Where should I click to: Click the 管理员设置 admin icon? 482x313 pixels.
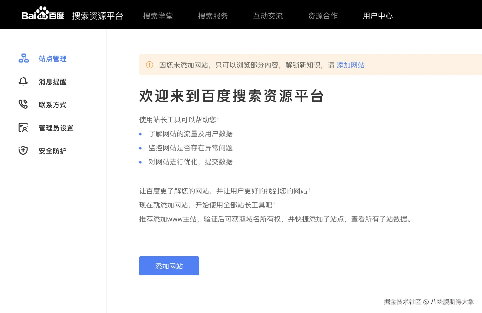[23, 127]
